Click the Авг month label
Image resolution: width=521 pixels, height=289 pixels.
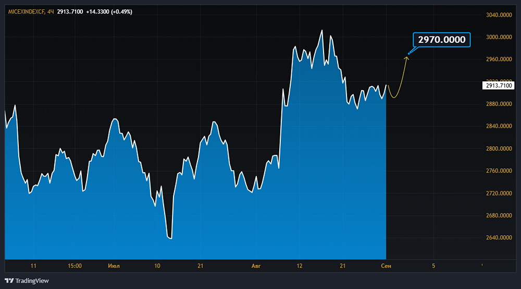click(256, 266)
